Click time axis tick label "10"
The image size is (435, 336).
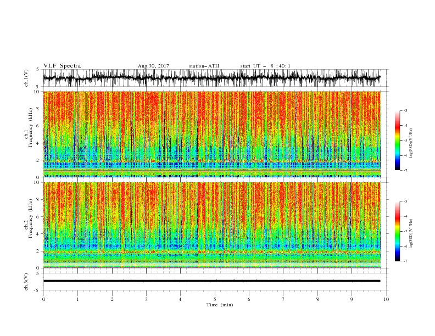click(x=386, y=299)
